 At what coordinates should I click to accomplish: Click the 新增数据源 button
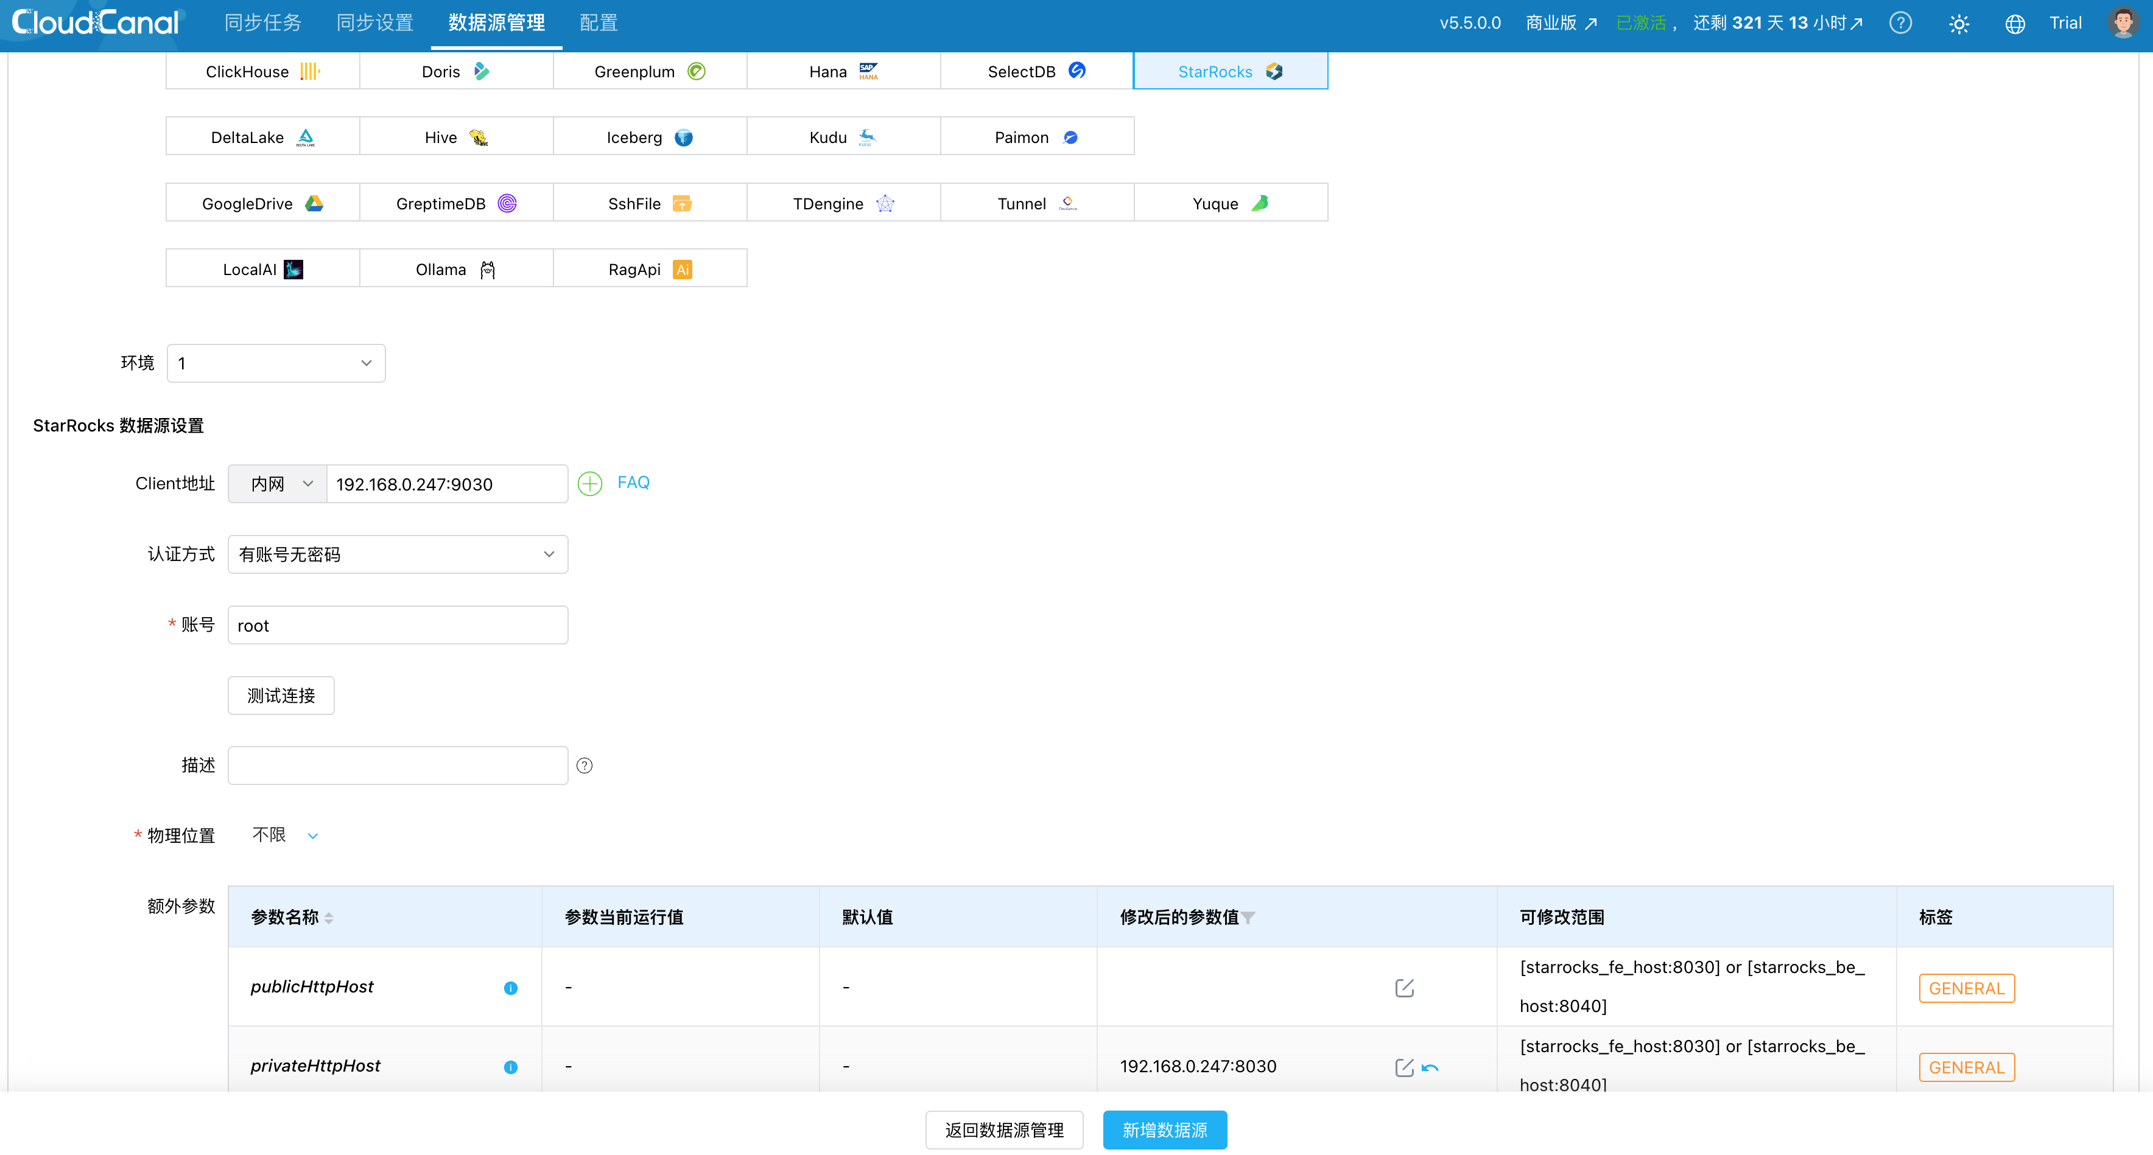(x=1164, y=1130)
